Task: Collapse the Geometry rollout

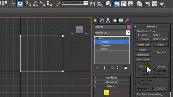Action: click(x=152, y=26)
